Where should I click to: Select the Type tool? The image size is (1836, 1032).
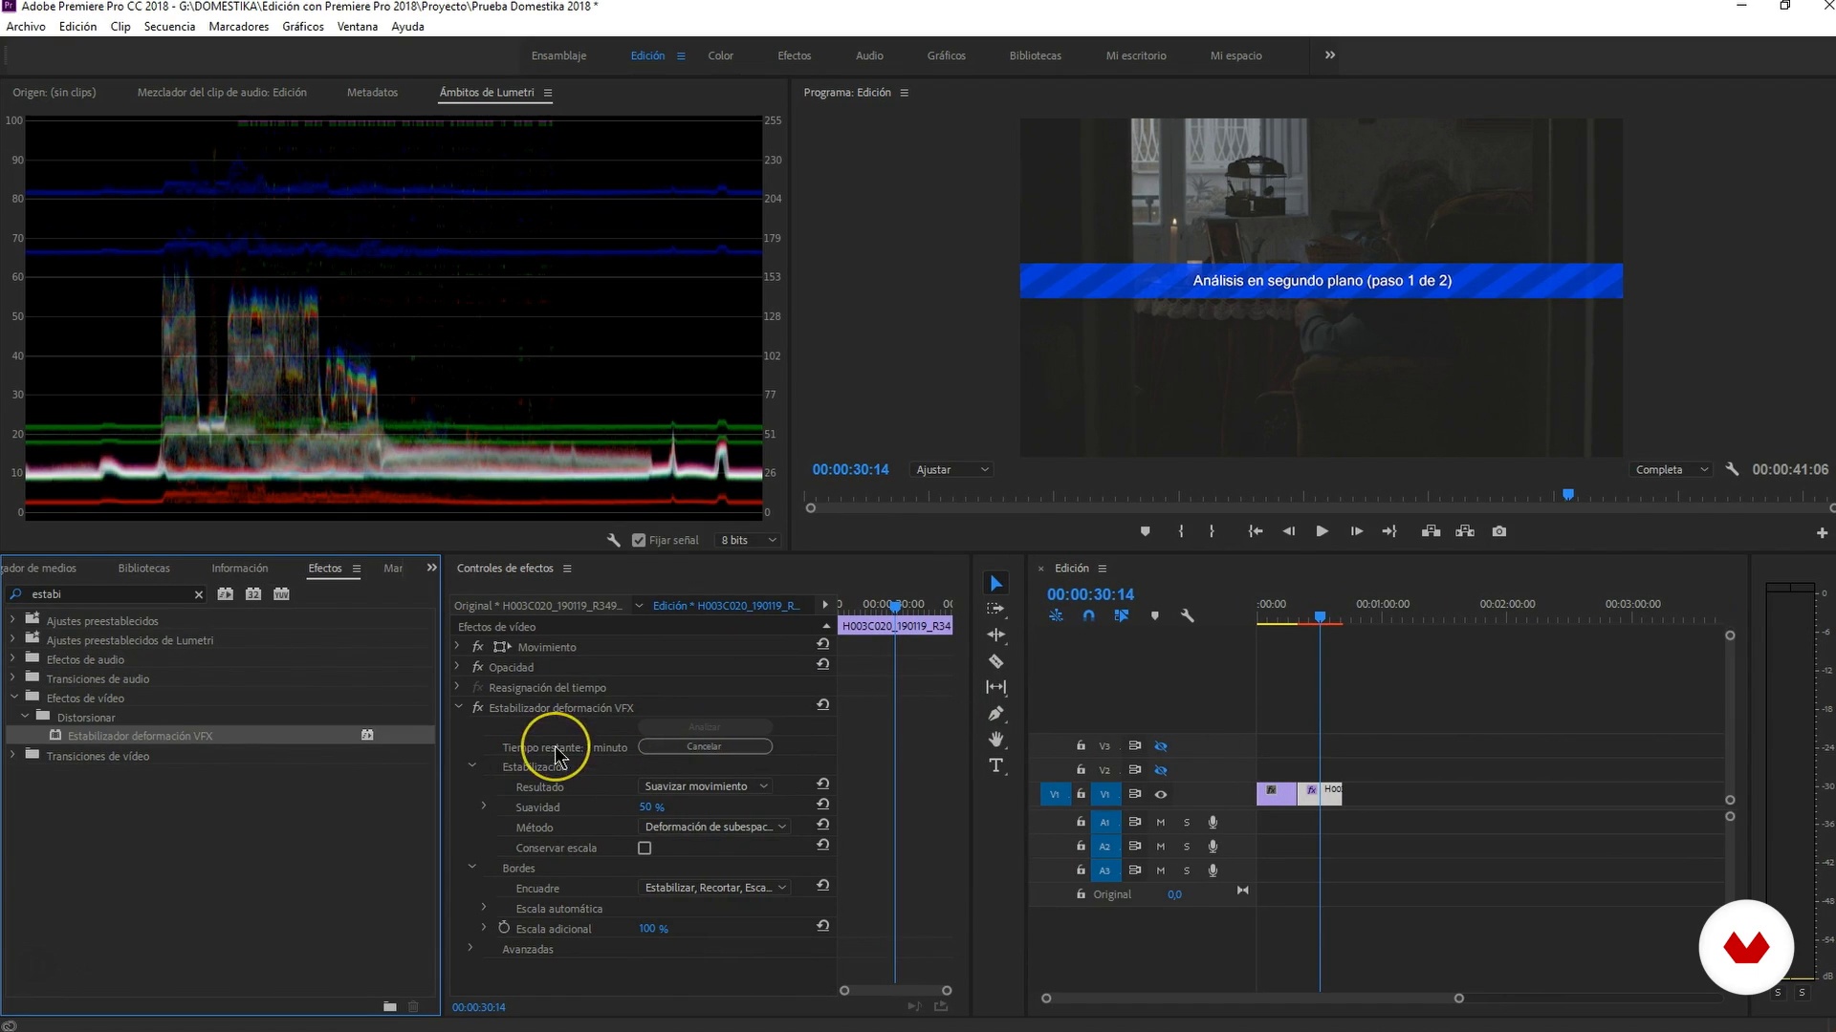[x=995, y=765]
